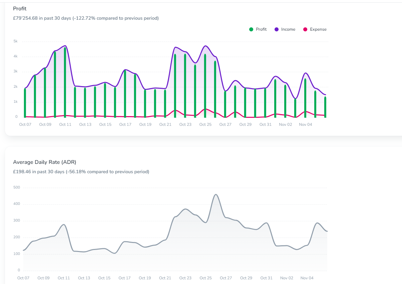Click Oct 11 label on Profit chart axis
The width and height of the screenshot is (402, 284).
point(65,124)
